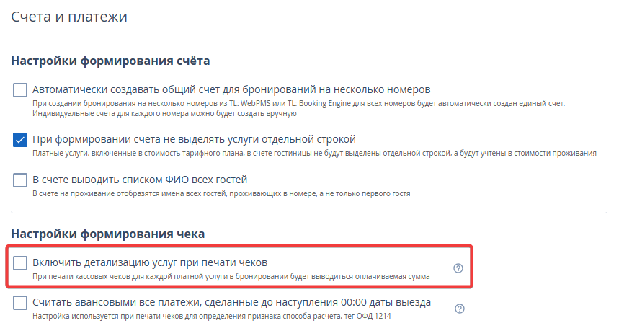The height and width of the screenshot is (331, 619).
Task: Enable automatic shared invoice for multi-room bookings checkbox
Action: pyautogui.click(x=20, y=90)
